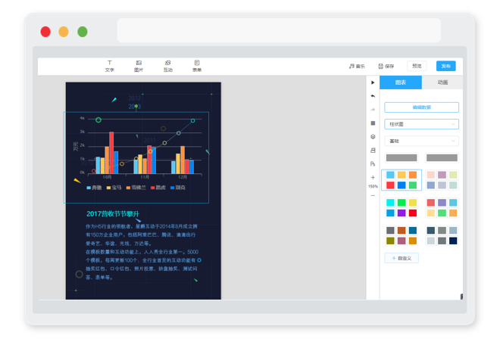
Task: Pick the royal blue swatch in selected palette
Action: (x=402, y=185)
